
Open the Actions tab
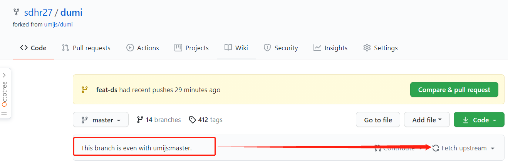click(x=143, y=48)
